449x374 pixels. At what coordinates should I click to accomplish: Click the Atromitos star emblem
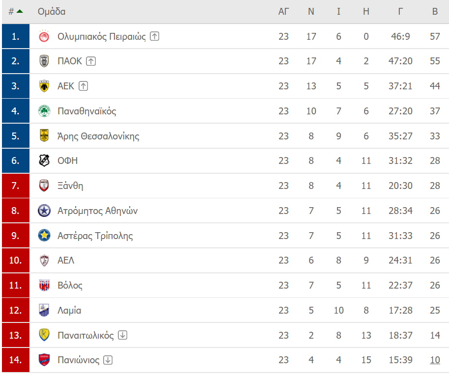click(x=44, y=211)
